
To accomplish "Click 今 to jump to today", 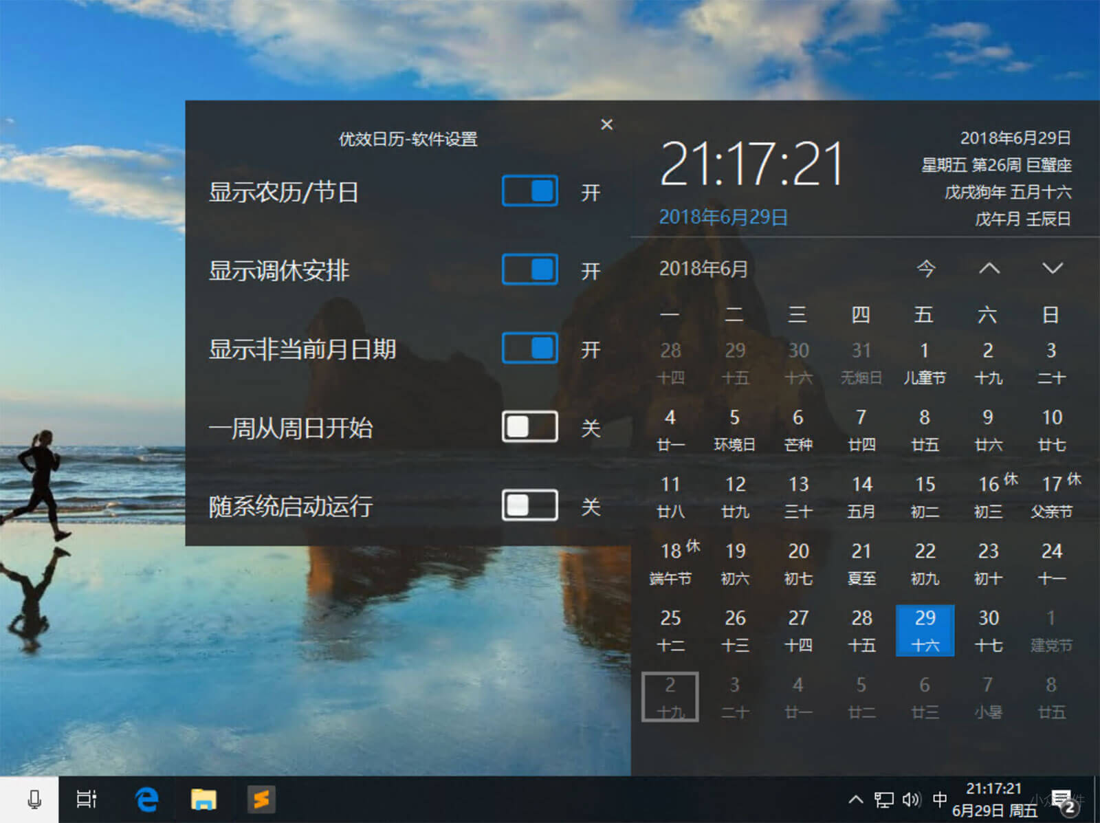I will pyautogui.click(x=925, y=269).
